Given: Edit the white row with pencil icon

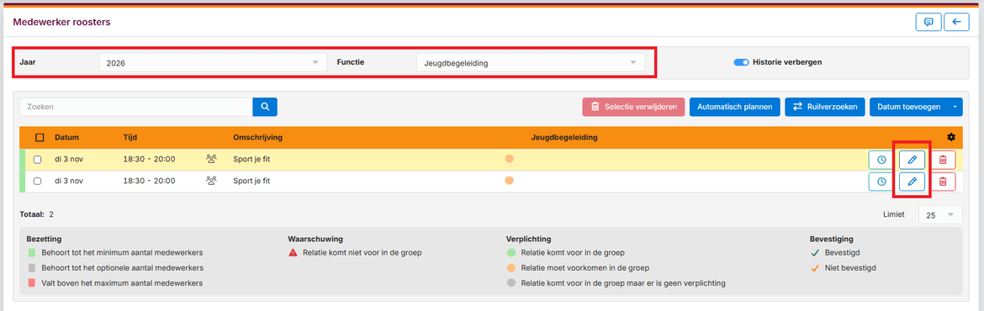Looking at the screenshot, I should pos(912,182).
